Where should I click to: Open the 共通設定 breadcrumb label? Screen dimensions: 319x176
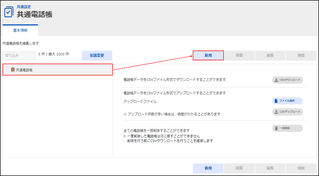24,7
